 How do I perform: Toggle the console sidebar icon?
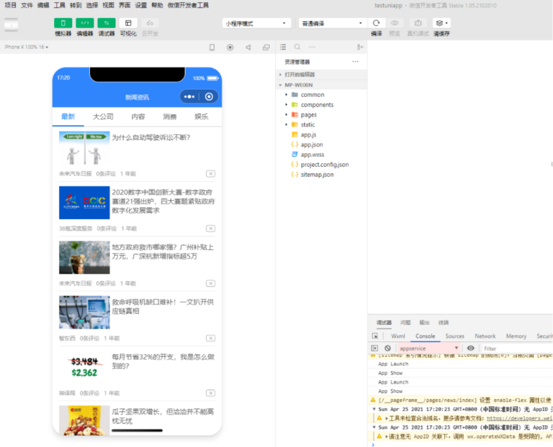(374, 348)
